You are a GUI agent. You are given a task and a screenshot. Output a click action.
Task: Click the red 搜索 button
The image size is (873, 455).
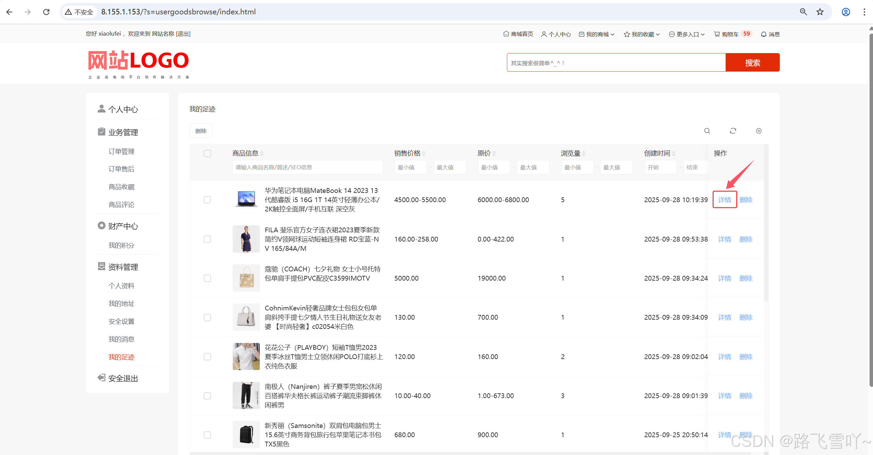[x=752, y=63]
